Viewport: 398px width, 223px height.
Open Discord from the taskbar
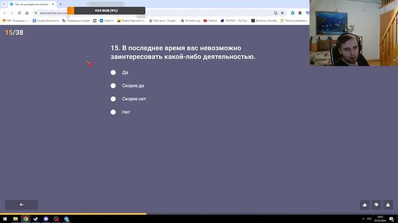[x=46, y=219]
